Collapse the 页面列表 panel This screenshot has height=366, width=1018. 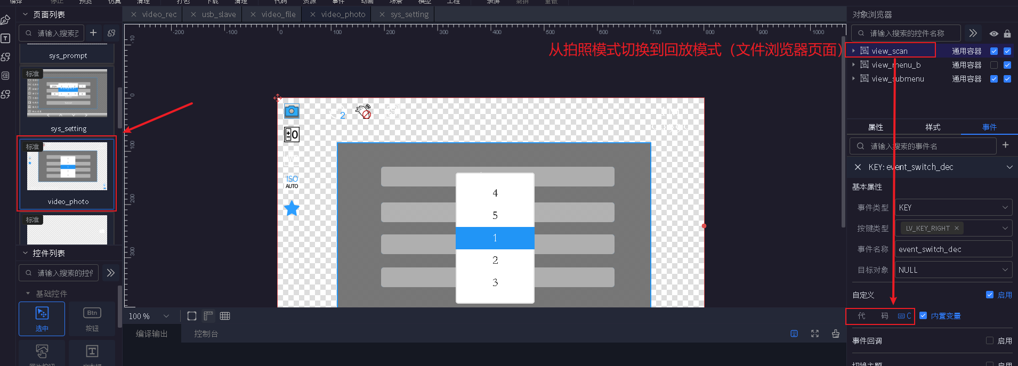pyautogui.click(x=25, y=14)
